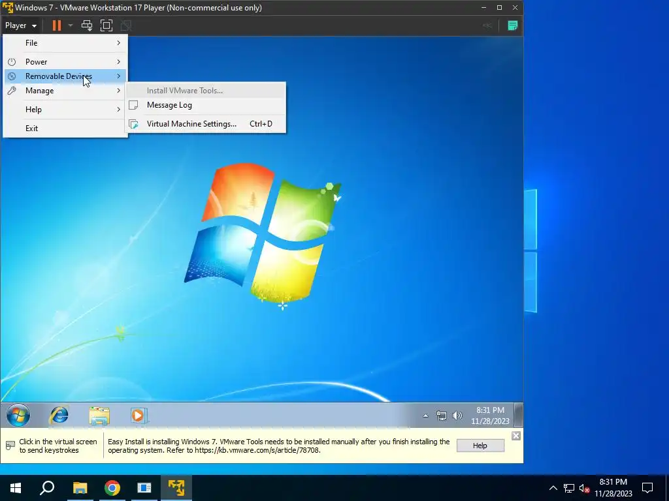Open File Explorer on host taskbar
The image size is (669, 501).
click(x=80, y=488)
